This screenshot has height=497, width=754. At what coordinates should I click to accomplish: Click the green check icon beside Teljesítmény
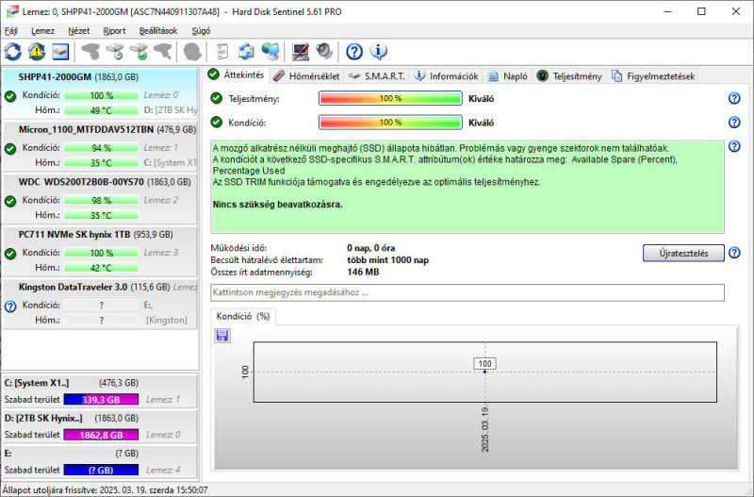pos(217,98)
